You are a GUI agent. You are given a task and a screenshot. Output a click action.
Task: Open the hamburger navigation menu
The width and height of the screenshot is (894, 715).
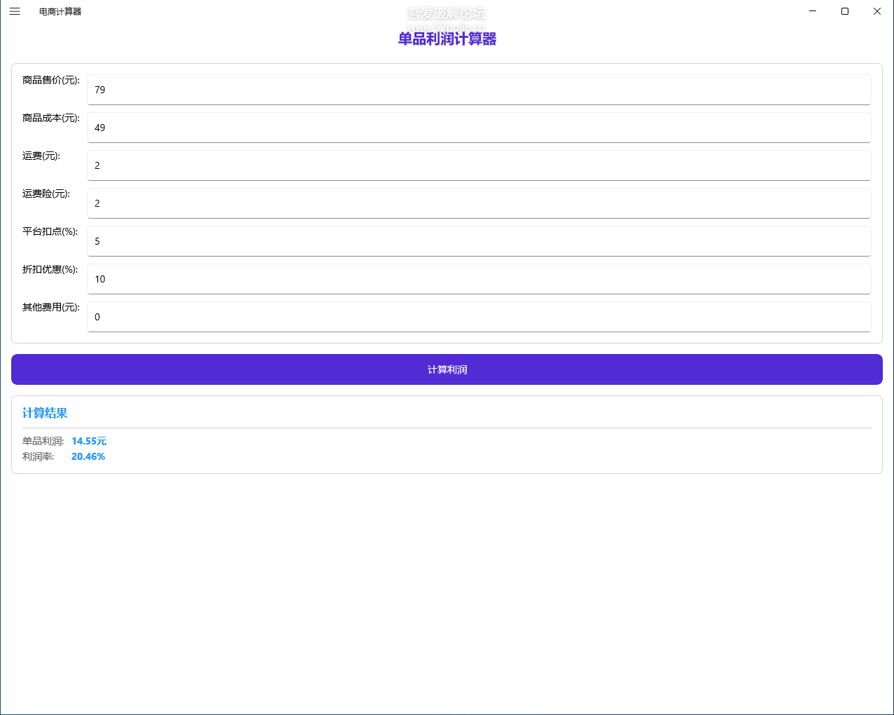click(15, 11)
